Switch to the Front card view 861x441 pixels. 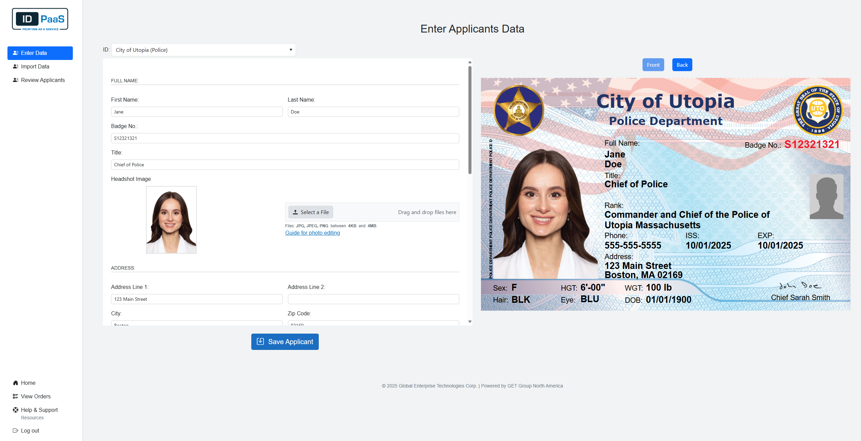pos(653,65)
